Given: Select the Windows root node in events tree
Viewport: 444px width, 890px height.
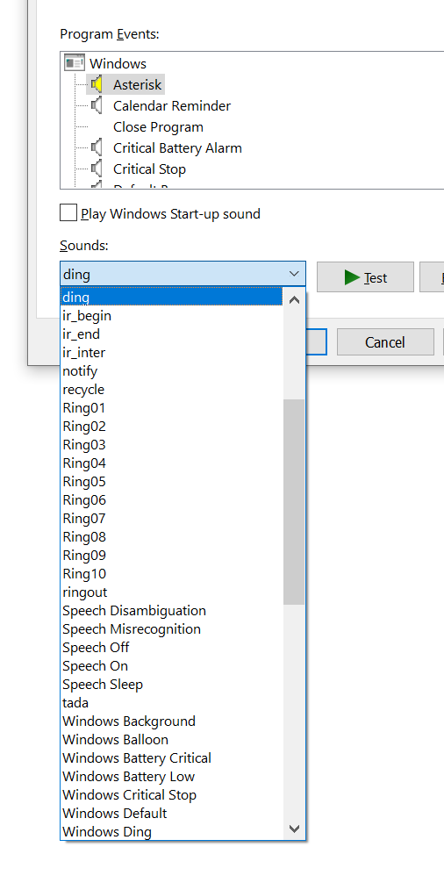Looking at the screenshot, I should [x=118, y=63].
